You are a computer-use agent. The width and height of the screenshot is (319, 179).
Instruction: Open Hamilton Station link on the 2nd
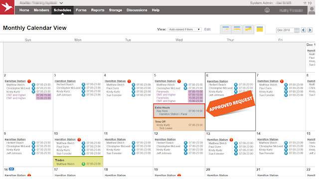15,81
